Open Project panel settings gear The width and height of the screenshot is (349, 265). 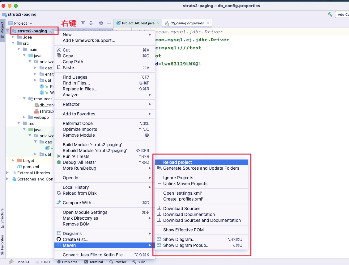(101, 23)
